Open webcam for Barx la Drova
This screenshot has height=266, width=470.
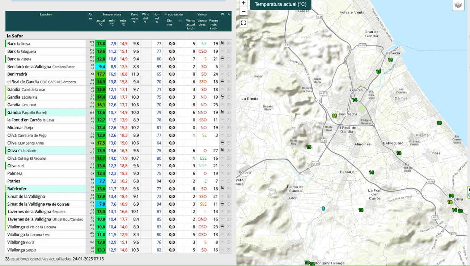pos(223,43)
